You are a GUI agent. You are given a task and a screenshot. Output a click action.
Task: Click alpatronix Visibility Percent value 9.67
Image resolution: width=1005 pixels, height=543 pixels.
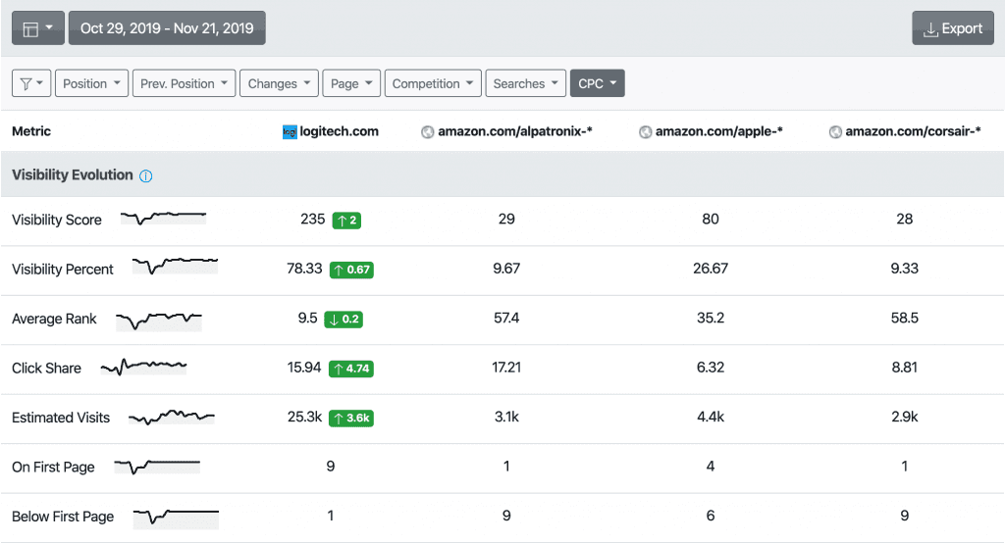click(506, 269)
